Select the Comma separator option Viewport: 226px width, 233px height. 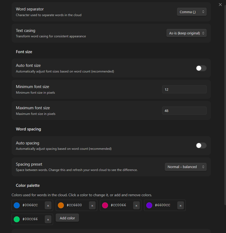[192, 12]
